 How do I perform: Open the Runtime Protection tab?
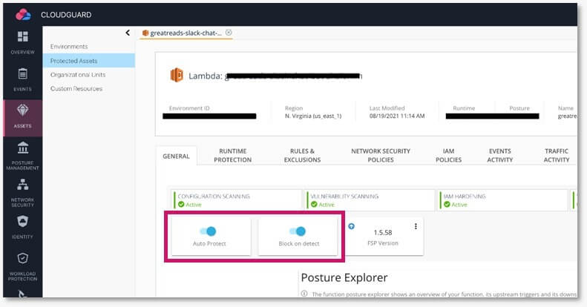[232, 155]
